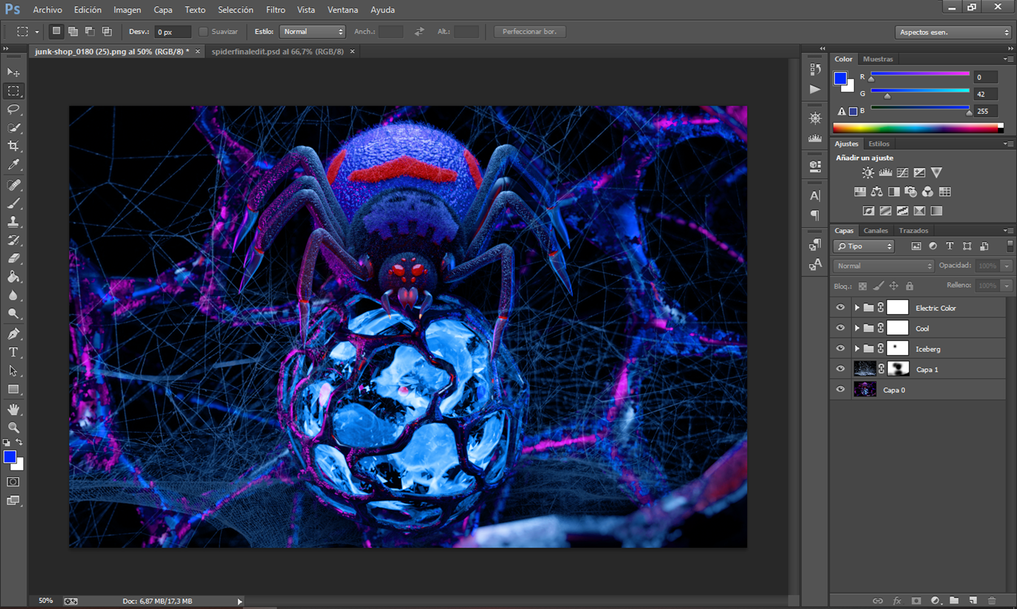Select the History Brush tool
The height and width of the screenshot is (609, 1017).
[x=14, y=240]
